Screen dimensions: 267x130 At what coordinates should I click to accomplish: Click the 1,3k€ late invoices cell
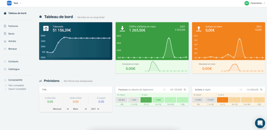pyautogui.click(x=134, y=100)
